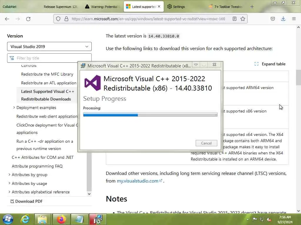This screenshot has height=225, width=301.
Task: Click the taskbar clock
Action: pos(285,219)
